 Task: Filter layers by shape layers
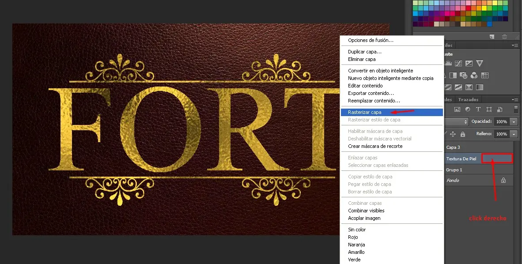pos(489,109)
